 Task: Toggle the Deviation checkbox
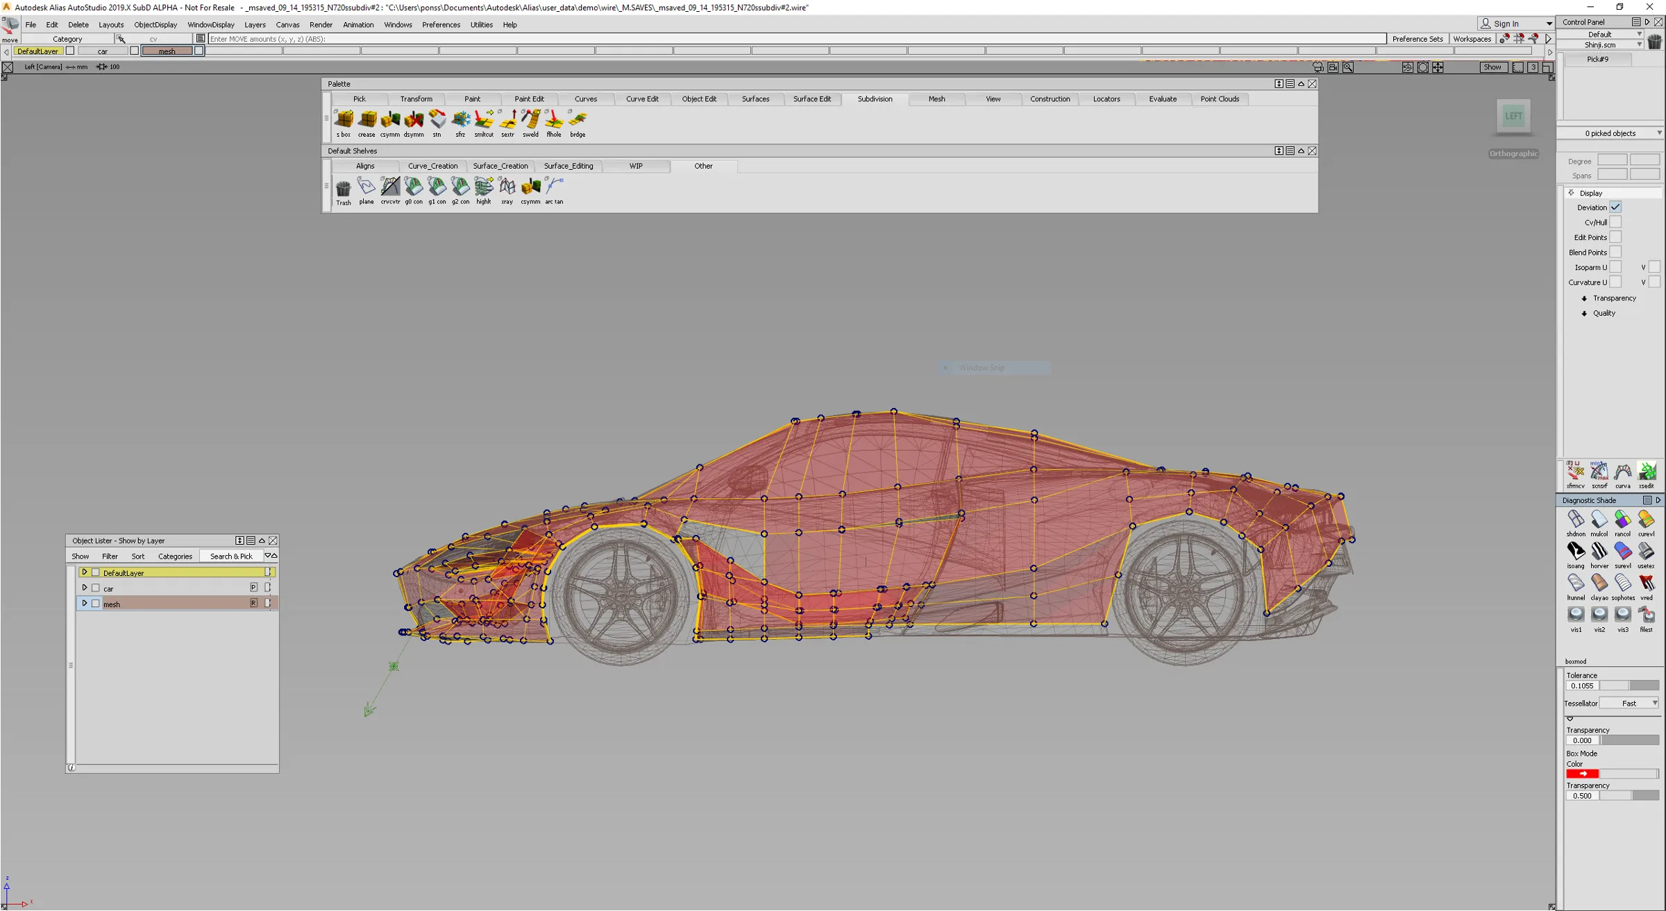coord(1616,207)
